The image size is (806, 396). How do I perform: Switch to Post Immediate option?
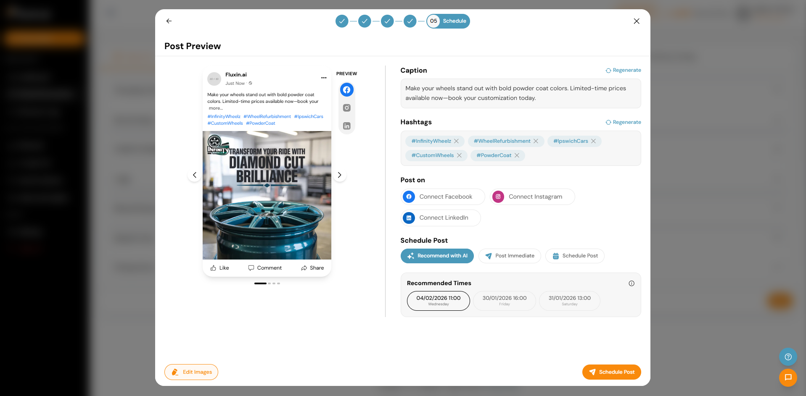509,256
